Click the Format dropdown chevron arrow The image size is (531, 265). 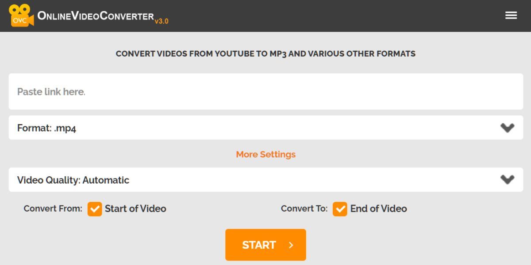[x=507, y=128]
